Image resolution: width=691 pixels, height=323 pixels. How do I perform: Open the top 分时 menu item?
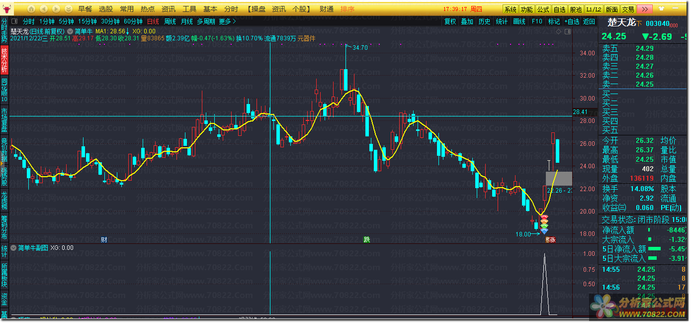click(x=231, y=9)
